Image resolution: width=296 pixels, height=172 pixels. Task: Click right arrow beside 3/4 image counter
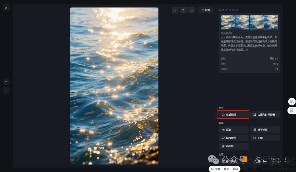(119, 162)
